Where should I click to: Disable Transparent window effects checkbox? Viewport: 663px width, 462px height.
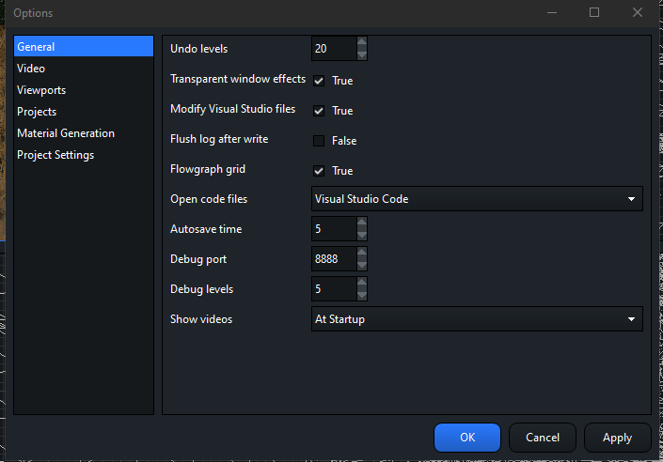point(319,81)
